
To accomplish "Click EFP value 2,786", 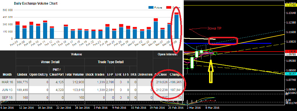I will click(110, 82).
